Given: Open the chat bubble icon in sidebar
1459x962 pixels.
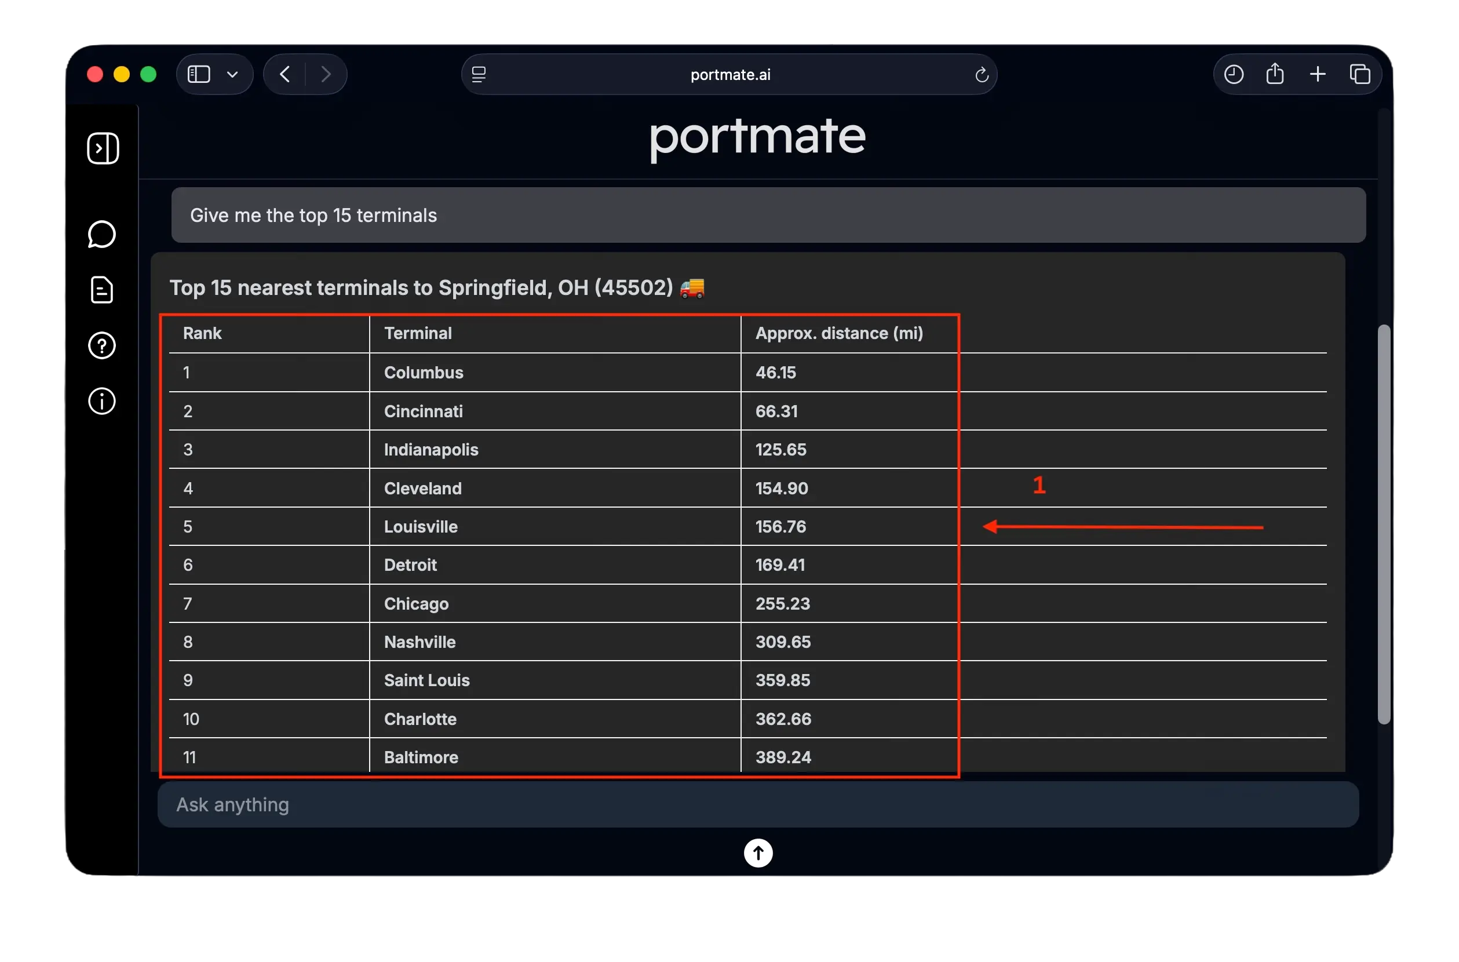Looking at the screenshot, I should 102,234.
